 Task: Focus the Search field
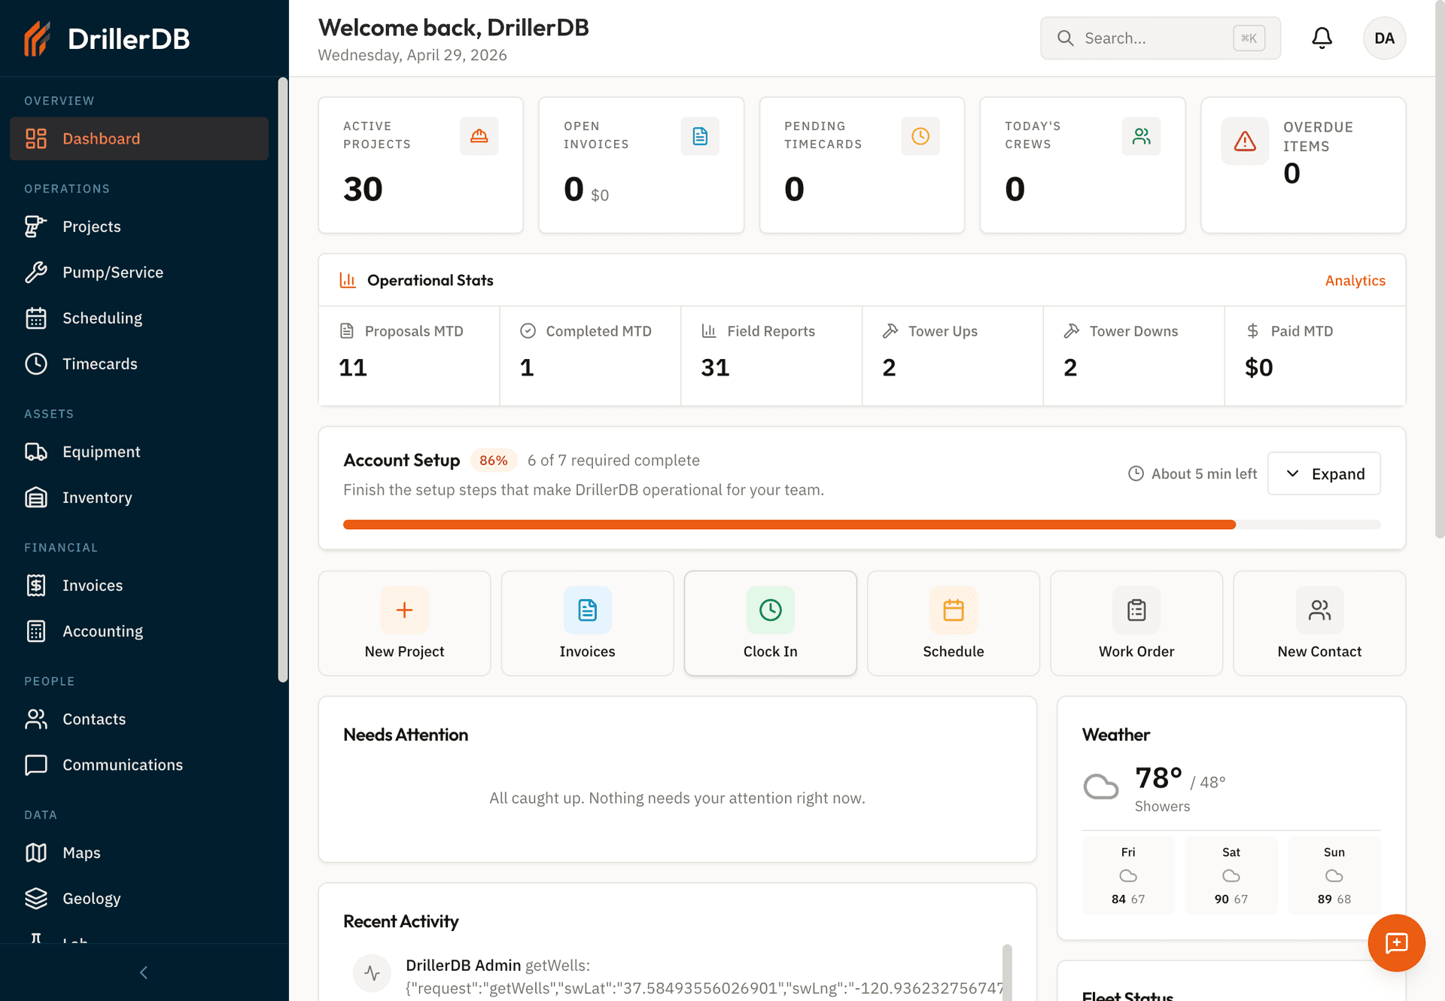(1160, 38)
